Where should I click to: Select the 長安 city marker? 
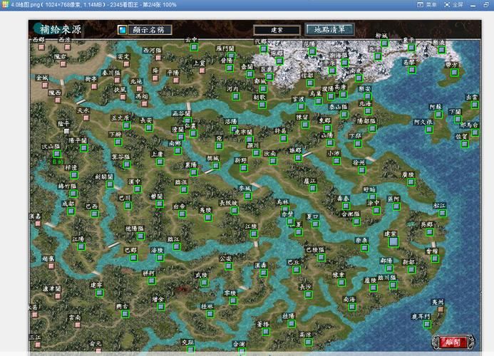(149, 127)
